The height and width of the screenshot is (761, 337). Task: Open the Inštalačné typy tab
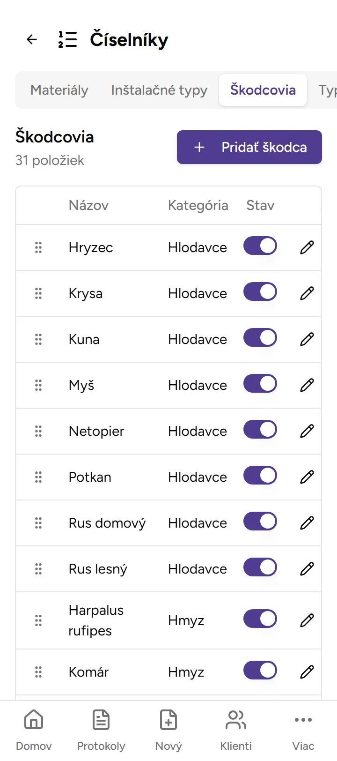tap(159, 90)
